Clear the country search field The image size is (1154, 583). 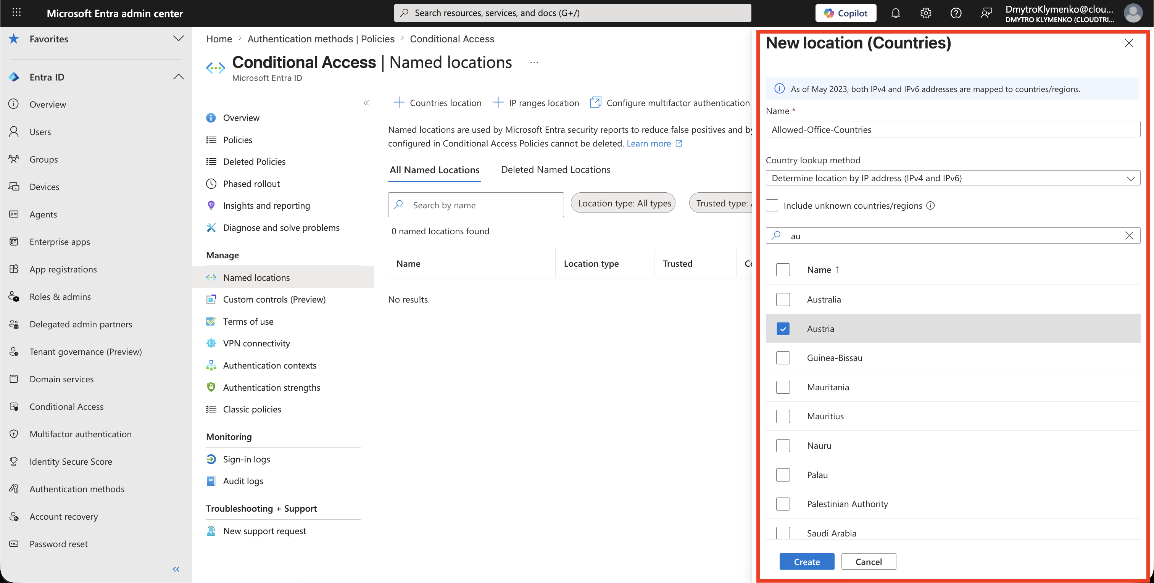[x=1129, y=235]
